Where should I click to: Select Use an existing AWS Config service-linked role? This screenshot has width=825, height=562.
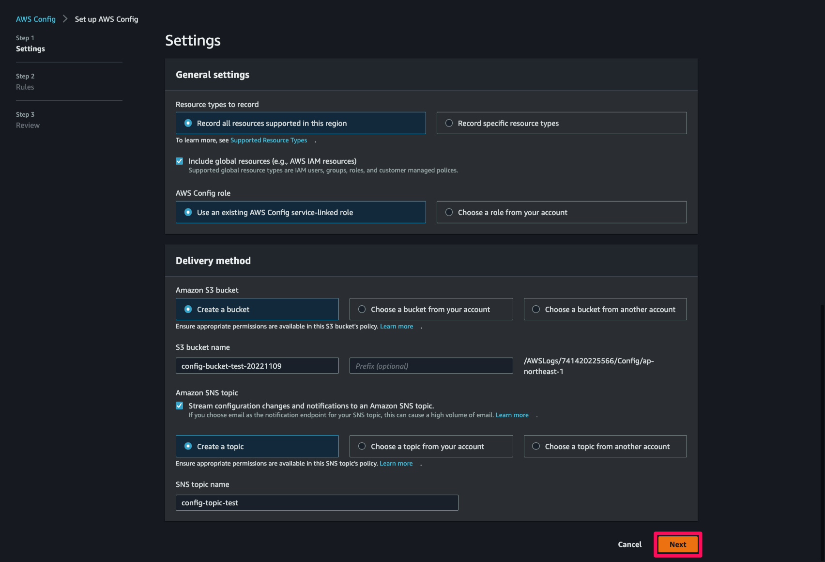click(x=301, y=212)
